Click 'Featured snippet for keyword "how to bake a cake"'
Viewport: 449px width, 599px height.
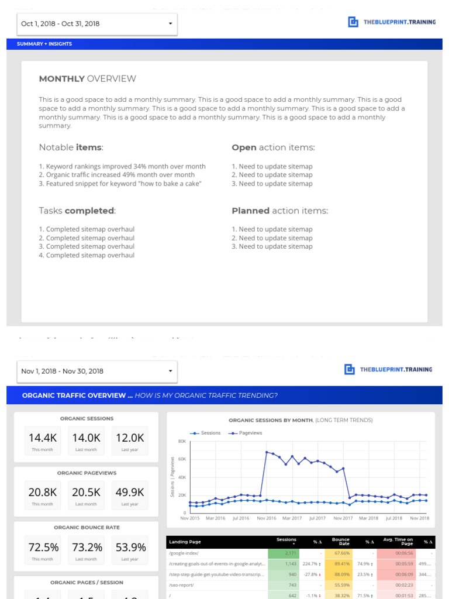point(120,184)
